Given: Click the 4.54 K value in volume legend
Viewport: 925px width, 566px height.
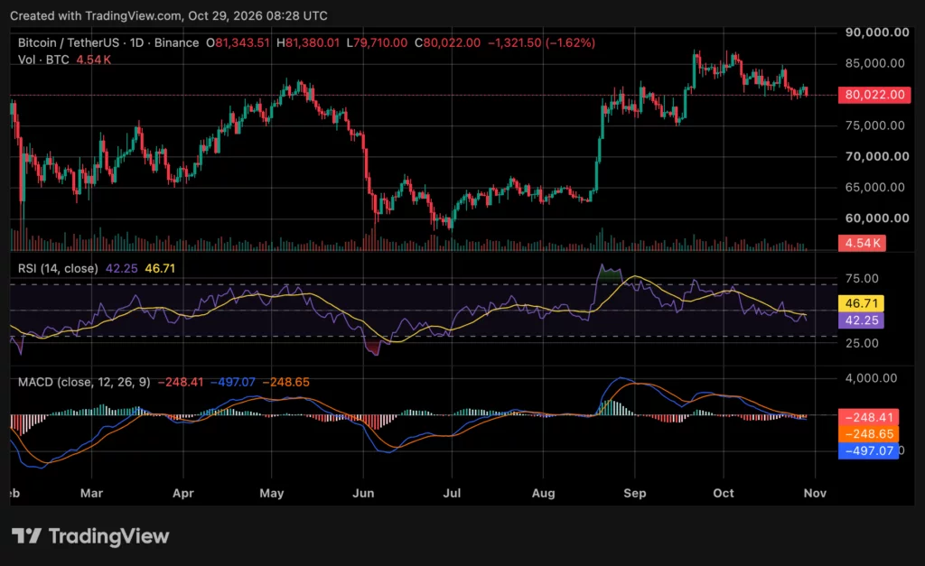Looking at the screenshot, I should (x=93, y=60).
